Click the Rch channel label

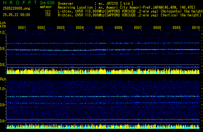click(3, 79)
